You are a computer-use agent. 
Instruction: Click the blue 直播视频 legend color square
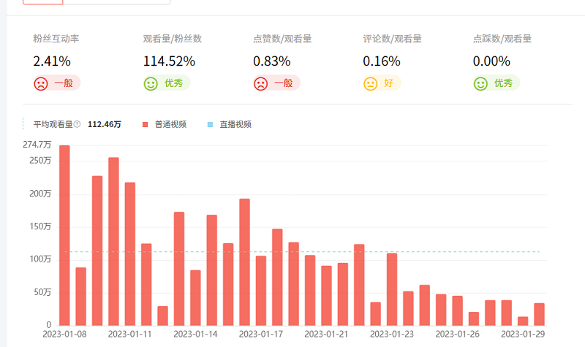coord(210,124)
